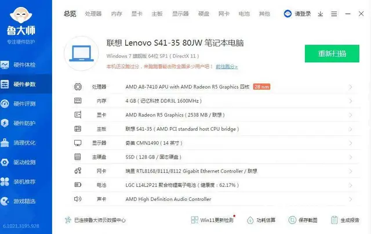The width and height of the screenshot is (371, 234).
Task: Click the laptop device image
Action: 81,53
